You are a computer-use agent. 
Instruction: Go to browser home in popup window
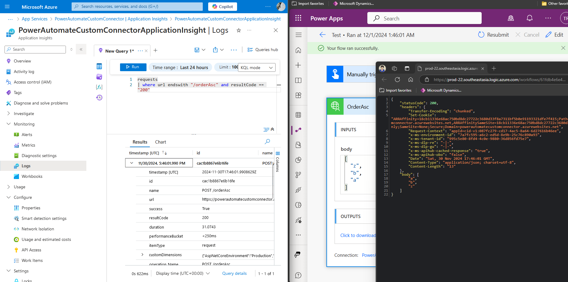tap(411, 80)
